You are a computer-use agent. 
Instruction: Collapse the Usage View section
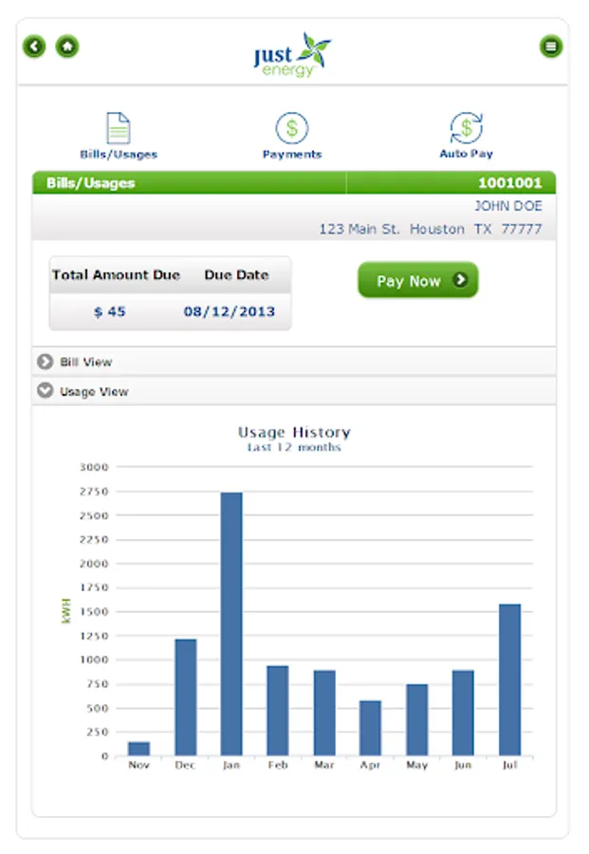(x=294, y=391)
